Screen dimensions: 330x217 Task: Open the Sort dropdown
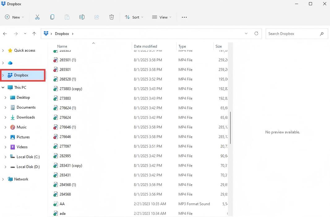(x=134, y=17)
